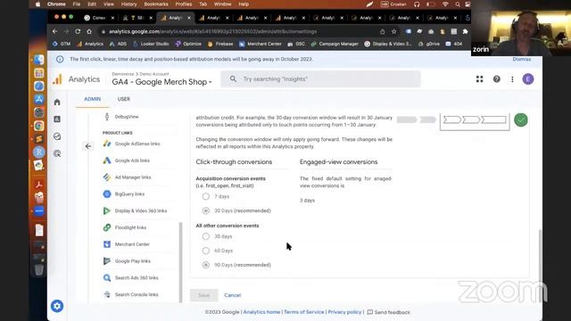This screenshot has height=321, width=571.
Task: Click the Google Play links icon
Action: 107,261
